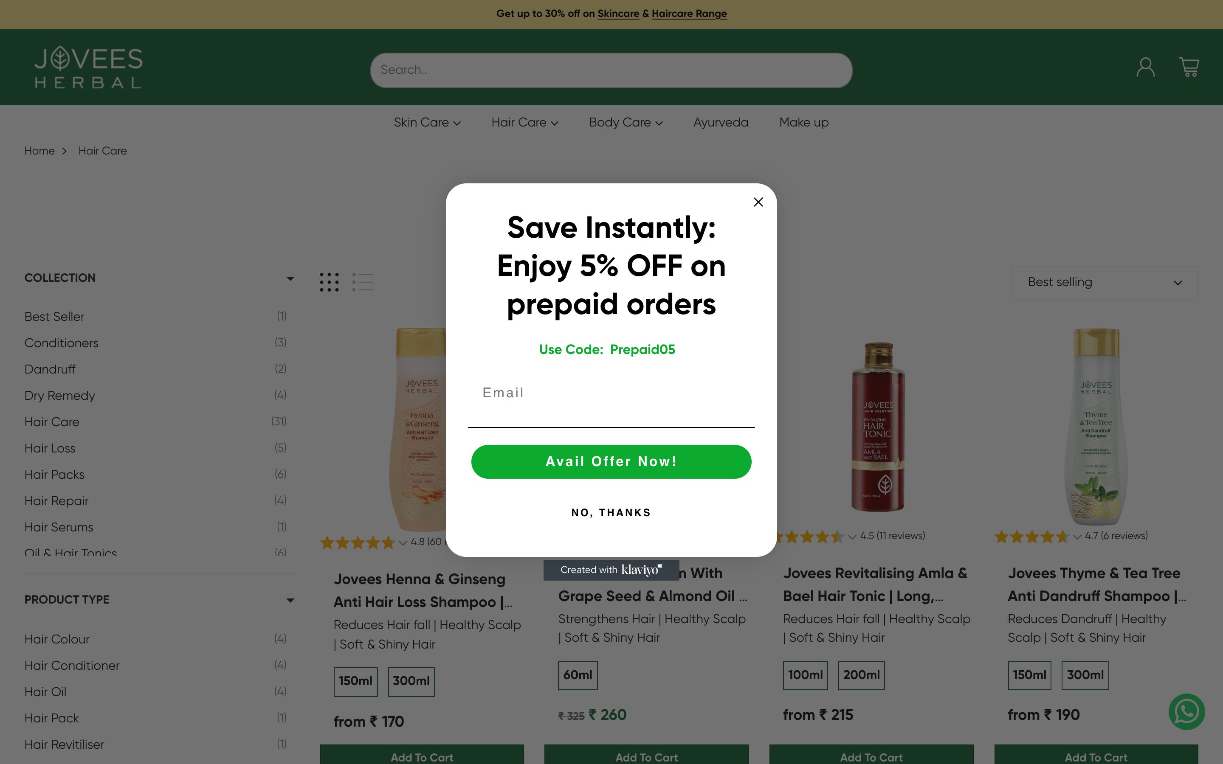Switch to list view layout
The image size is (1223, 764).
pos(363,282)
